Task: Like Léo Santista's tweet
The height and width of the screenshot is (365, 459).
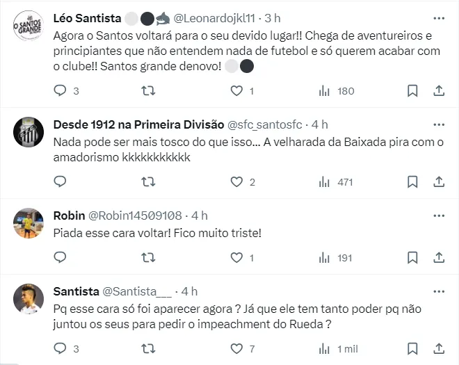Action: click(x=236, y=90)
